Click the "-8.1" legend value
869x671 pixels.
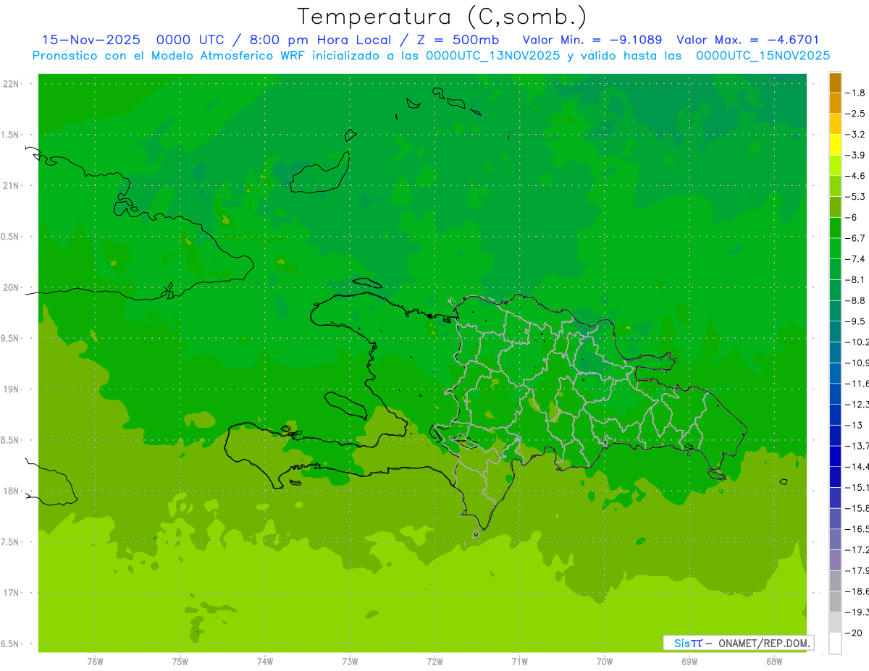[856, 279]
